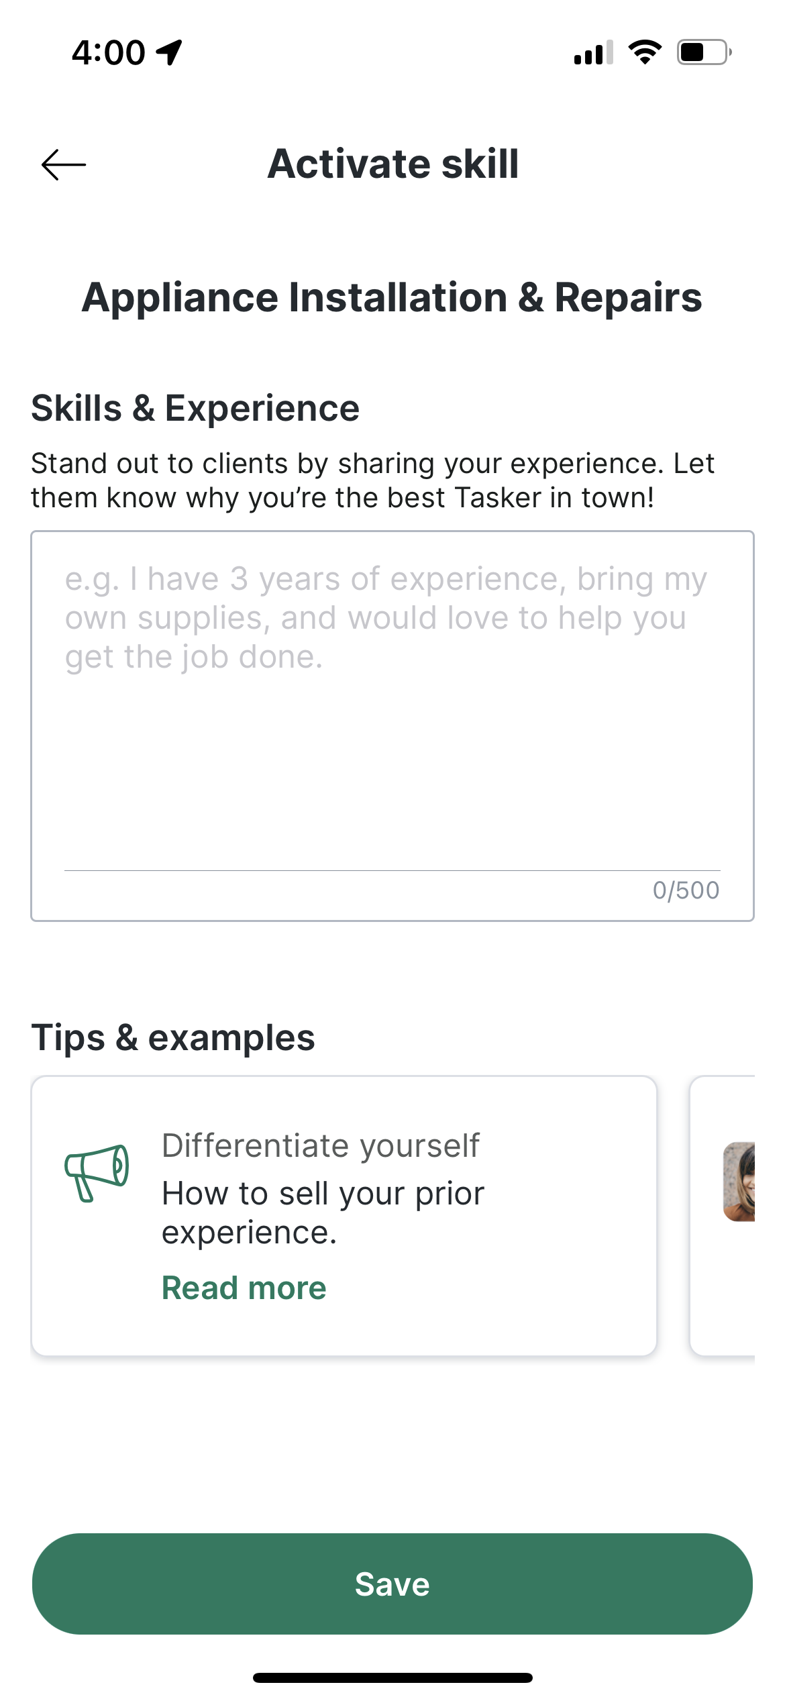Tap the partially visible second tip card

coord(723,1216)
